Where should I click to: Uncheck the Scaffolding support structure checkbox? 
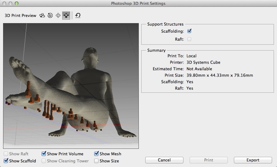189,31
